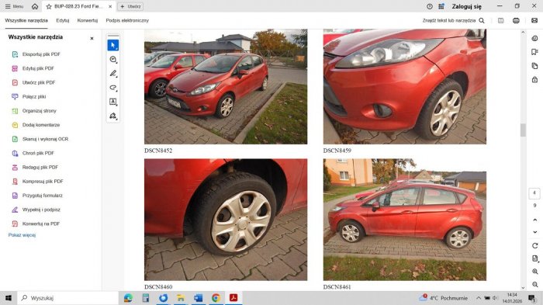
Task: Open the page thumbnails copy icon
Action: pos(534,66)
